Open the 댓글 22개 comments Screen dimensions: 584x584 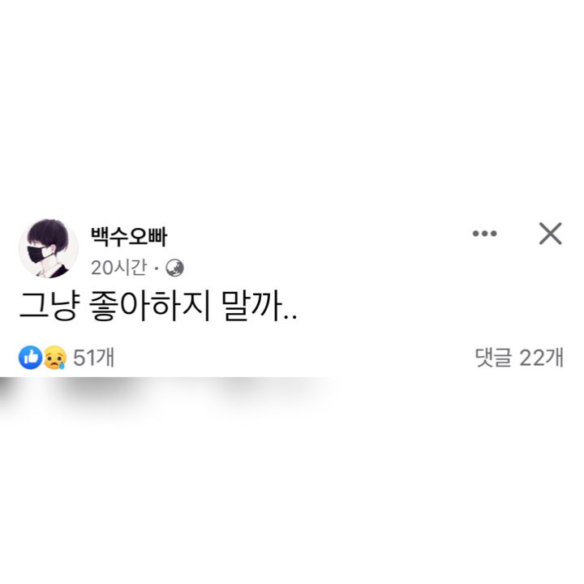coord(519,358)
